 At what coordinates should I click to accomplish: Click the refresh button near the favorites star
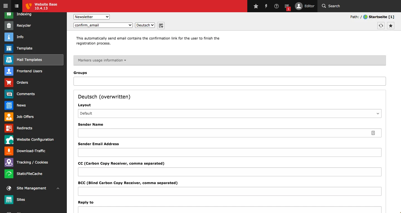pos(381,26)
